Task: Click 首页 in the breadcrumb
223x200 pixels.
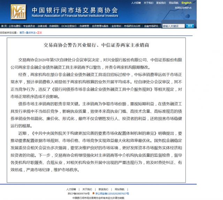Action: [22, 32]
